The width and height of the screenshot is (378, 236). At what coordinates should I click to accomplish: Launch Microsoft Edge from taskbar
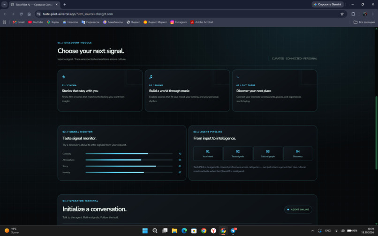(184, 231)
